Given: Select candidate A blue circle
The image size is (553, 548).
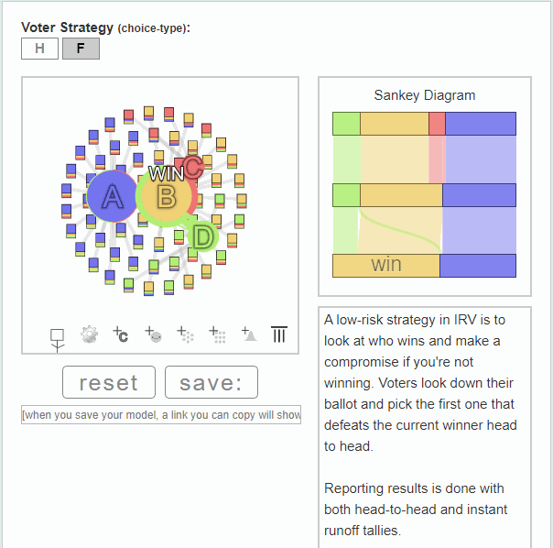Looking at the screenshot, I should [x=112, y=196].
